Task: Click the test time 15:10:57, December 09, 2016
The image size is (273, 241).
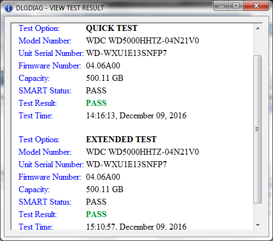Action: click(x=136, y=227)
